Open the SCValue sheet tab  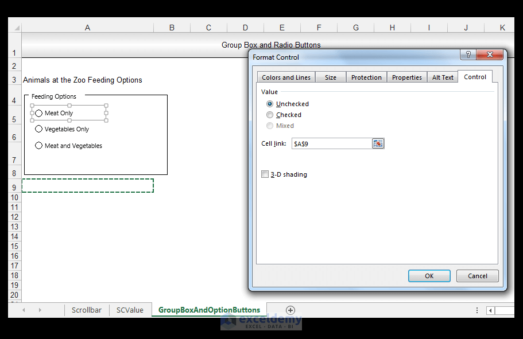[x=130, y=310]
